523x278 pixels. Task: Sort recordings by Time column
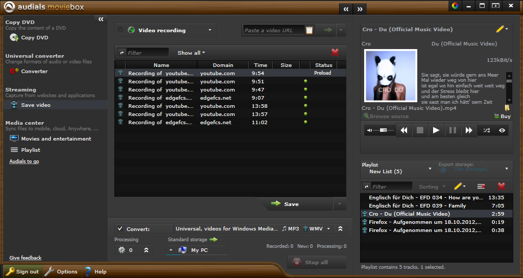tap(260, 65)
